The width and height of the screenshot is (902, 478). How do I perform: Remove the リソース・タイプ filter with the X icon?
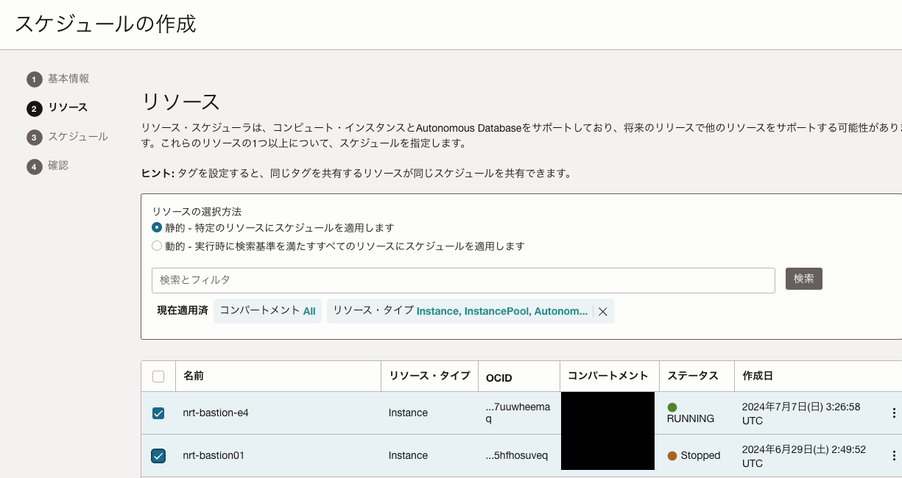coord(602,311)
